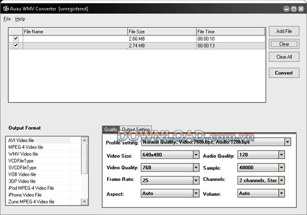
Task: Open the Help menu
Action: [20, 19]
